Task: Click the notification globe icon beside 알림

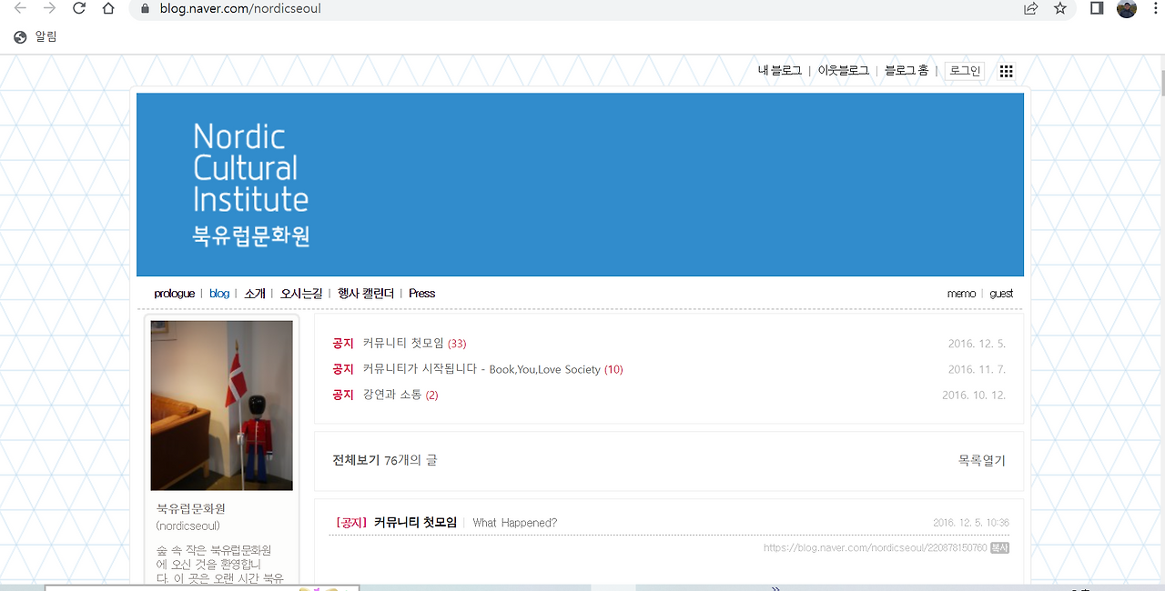Action: [19, 36]
